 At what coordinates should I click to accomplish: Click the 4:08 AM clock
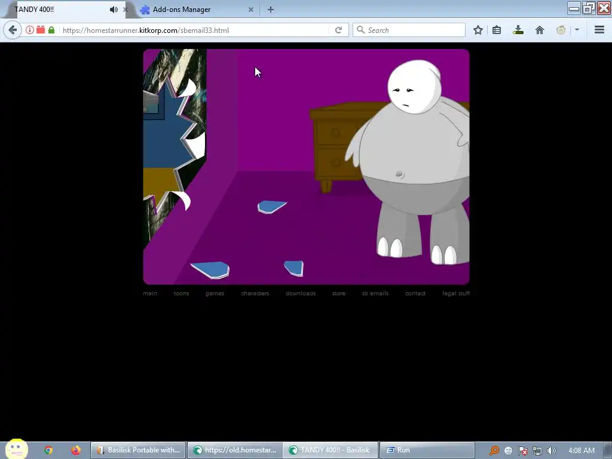[x=582, y=451]
